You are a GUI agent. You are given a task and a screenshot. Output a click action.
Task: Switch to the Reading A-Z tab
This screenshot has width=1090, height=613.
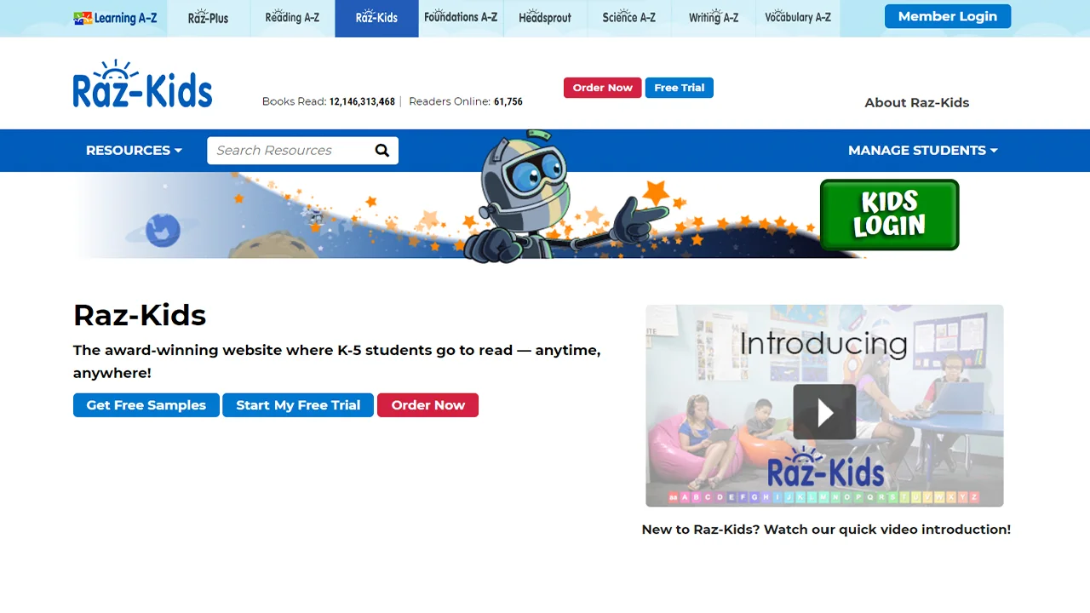pos(292,18)
